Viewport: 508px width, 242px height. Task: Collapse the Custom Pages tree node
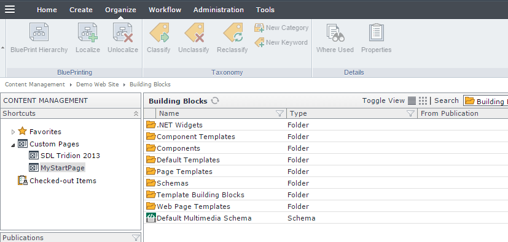coord(13,145)
